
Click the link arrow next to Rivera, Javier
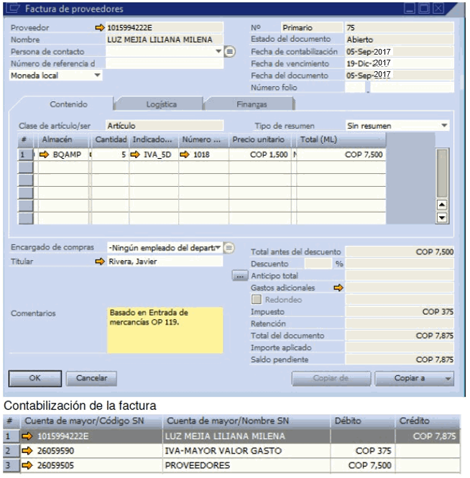click(x=99, y=262)
